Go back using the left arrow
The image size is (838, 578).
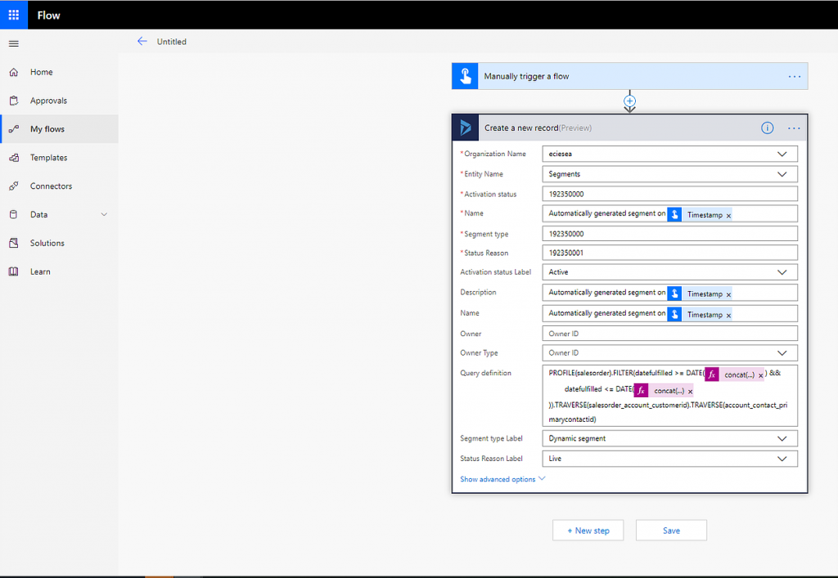(142, 41)
